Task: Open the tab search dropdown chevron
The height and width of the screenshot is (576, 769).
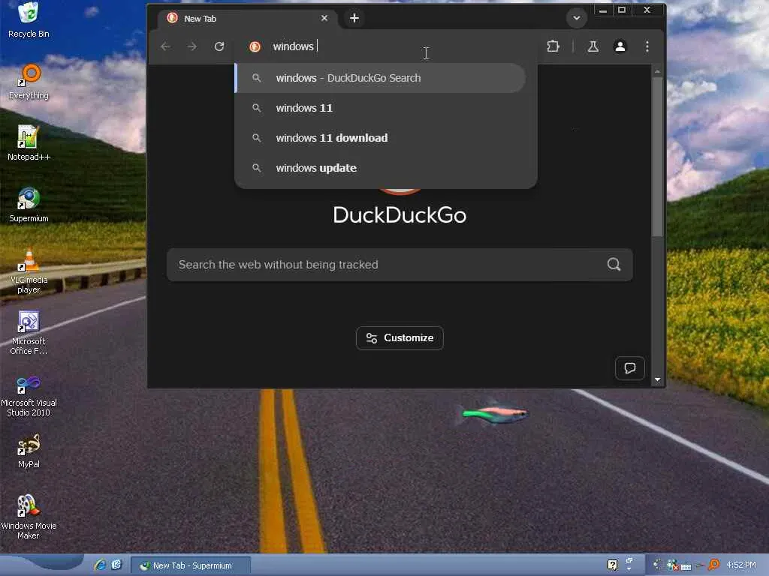Action: point(577,18)
